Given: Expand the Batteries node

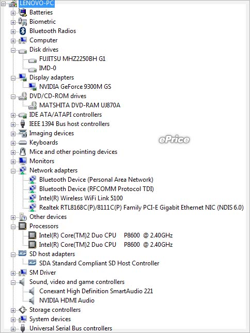Looking at the screenshot, I should 13,13.
